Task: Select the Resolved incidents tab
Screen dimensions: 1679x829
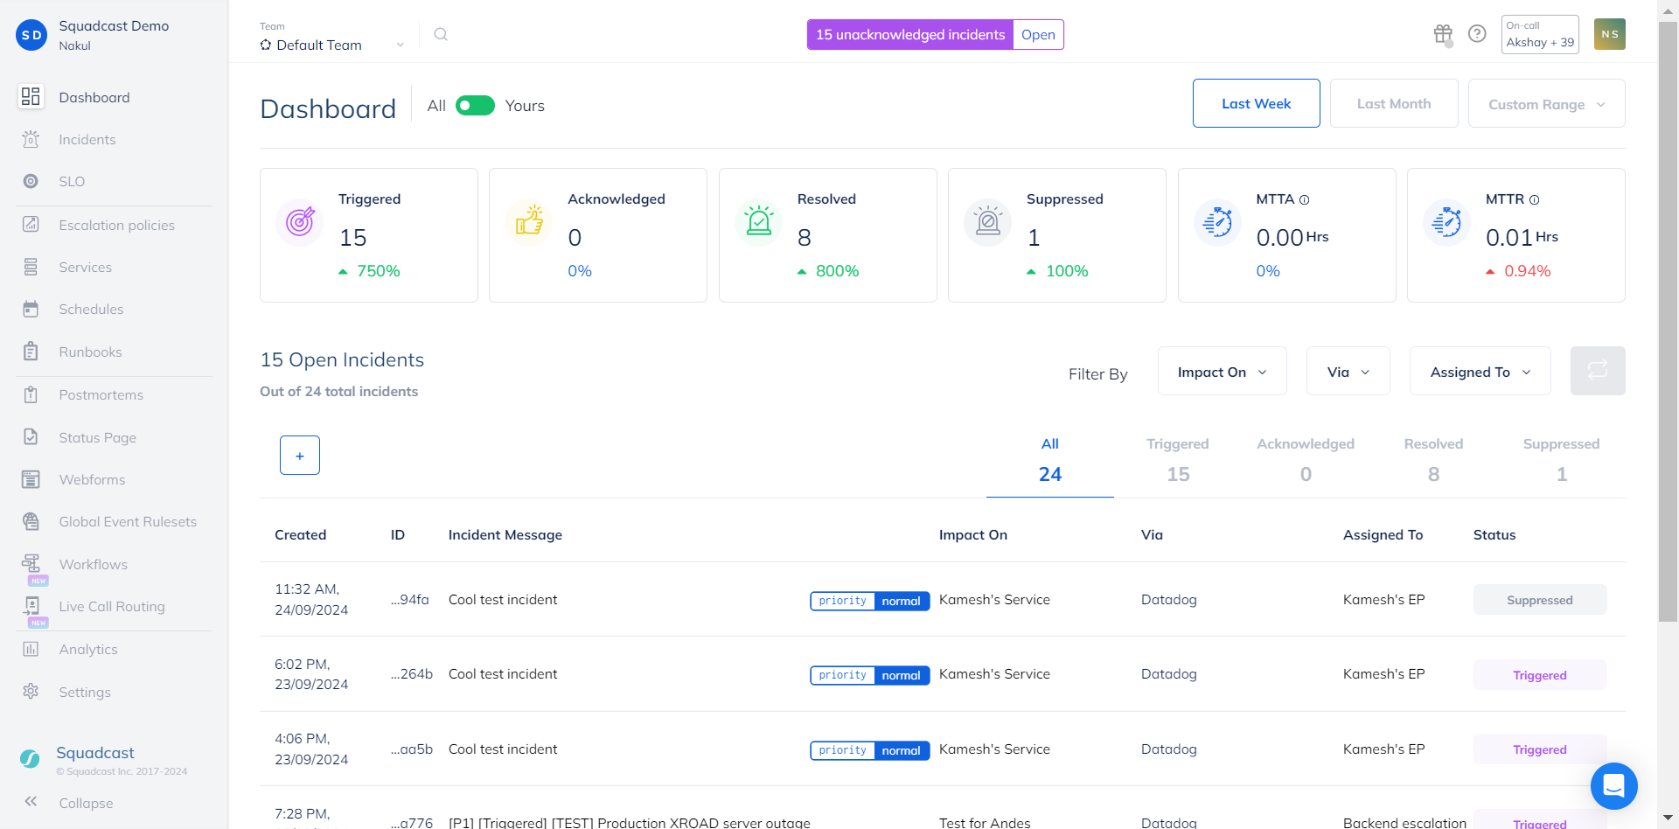Action: (1433, 459)
